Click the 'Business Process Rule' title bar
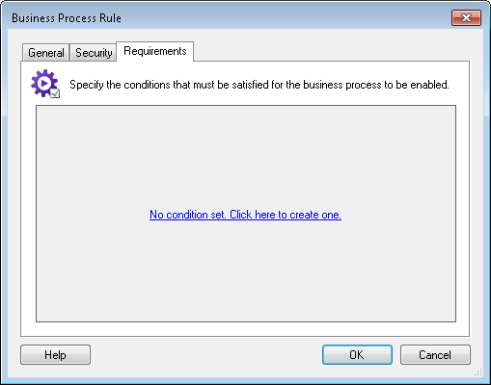The height and width of the screenshot is (385, 491). [67, 18]
